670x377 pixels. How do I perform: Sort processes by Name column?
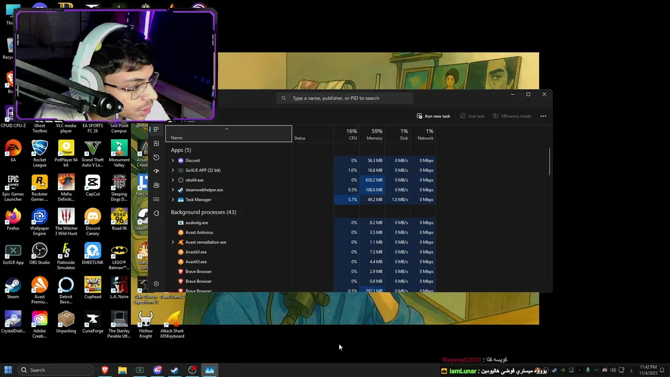pos(229,134)
